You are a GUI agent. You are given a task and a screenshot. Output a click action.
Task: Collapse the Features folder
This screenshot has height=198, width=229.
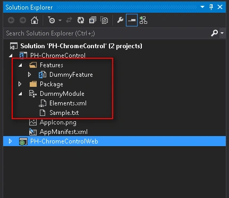pyautogui.click(x=20, y=65)
